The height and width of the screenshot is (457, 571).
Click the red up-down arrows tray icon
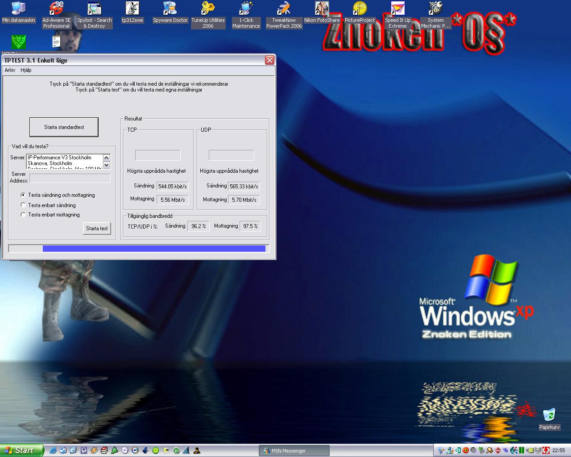tap(498, 450)
